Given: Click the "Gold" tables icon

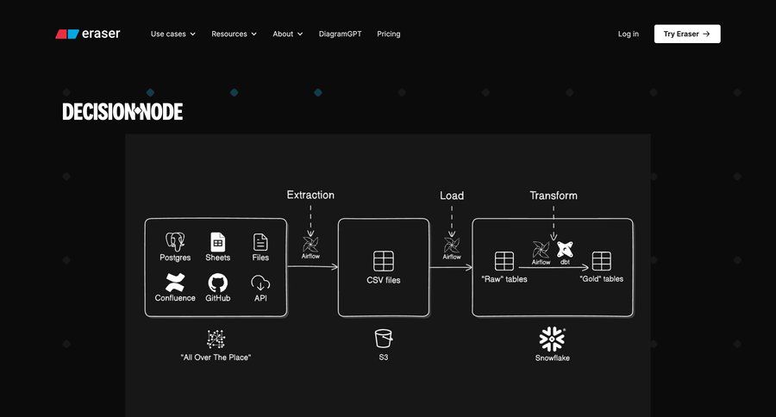Looking at the screenshot, I should (601, 261).
